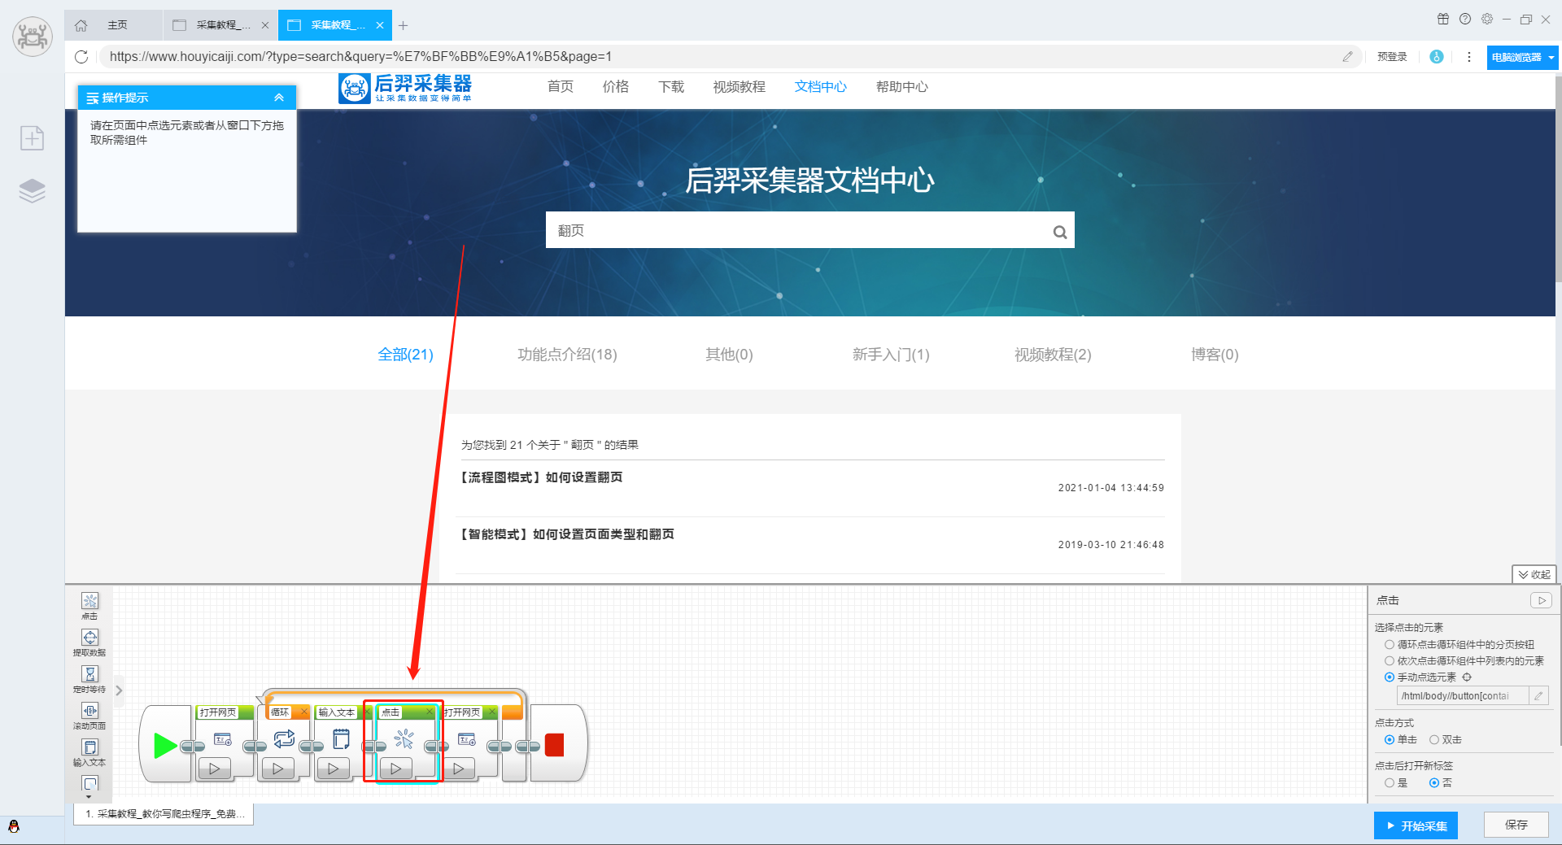Select the 输入文本 notepad icon in the flow
This screenshot has width=1562, height=845.
[x=342, y=738]
